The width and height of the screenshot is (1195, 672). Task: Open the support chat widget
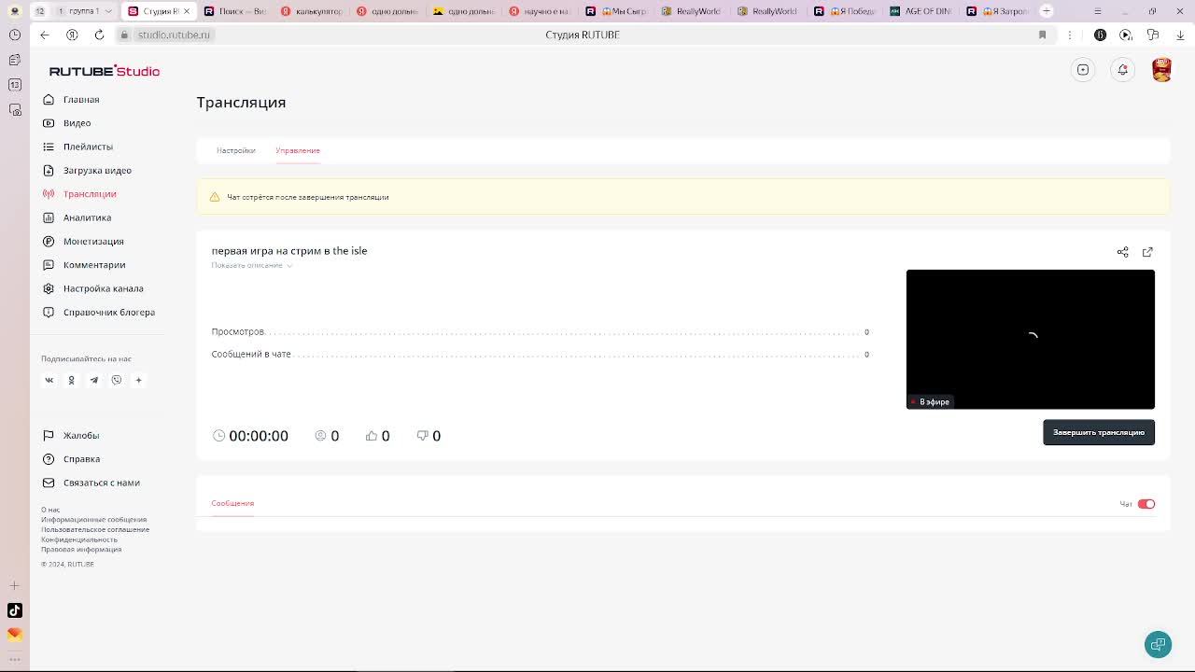1158,644
